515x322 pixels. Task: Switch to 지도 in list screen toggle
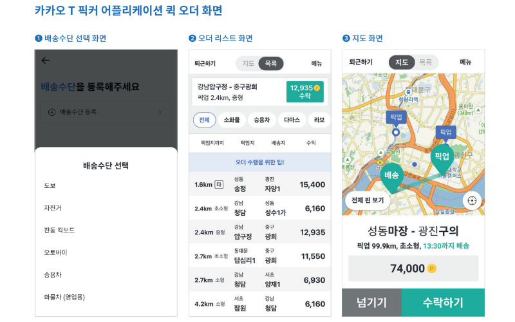248,63
